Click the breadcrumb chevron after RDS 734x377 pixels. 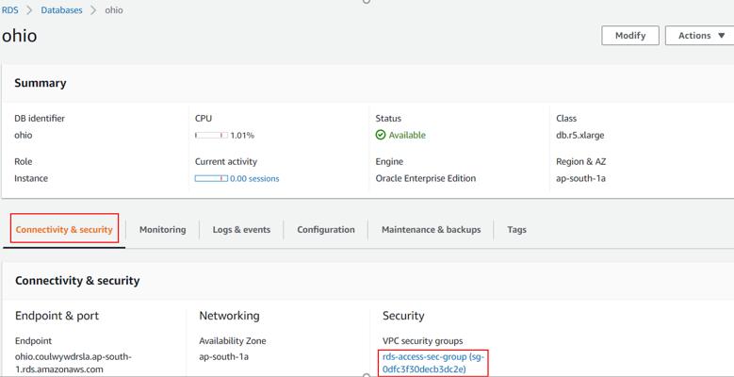coord(29,9)
